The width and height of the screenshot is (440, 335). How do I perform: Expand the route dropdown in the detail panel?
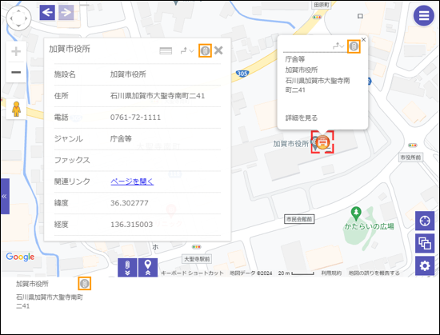click(187, 50)
